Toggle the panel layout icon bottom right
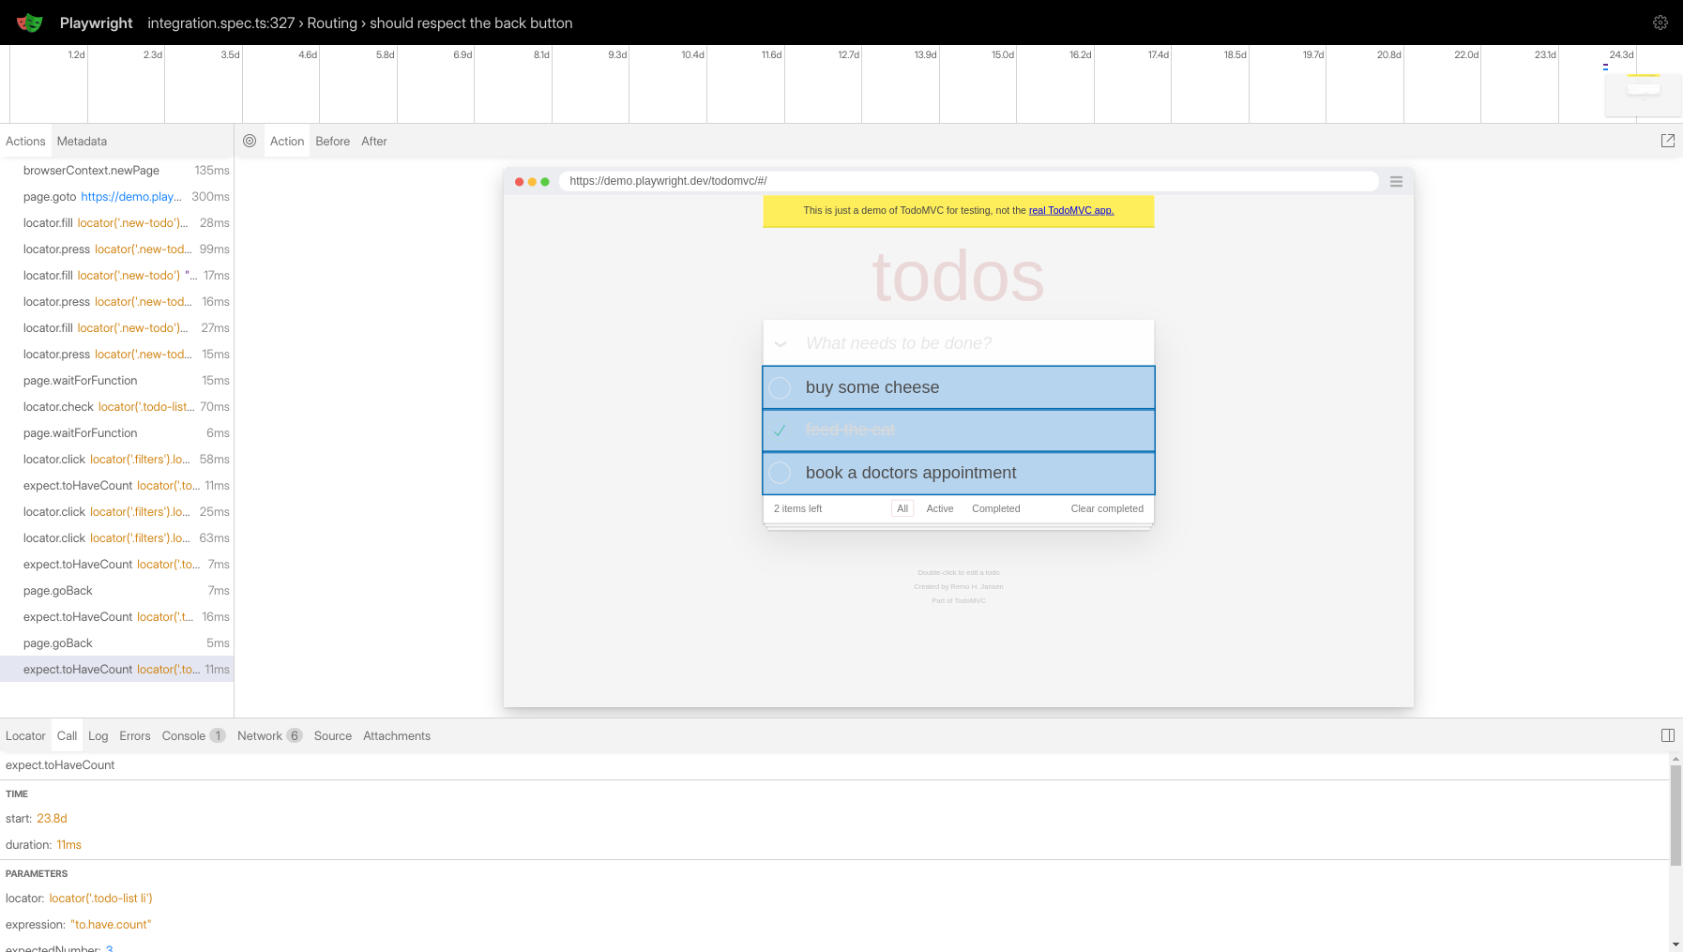 pos(1667,735)
